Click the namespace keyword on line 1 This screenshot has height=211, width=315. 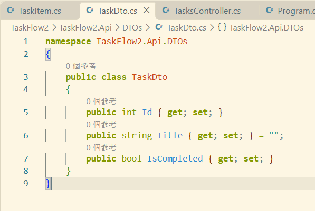click(68, 42)
